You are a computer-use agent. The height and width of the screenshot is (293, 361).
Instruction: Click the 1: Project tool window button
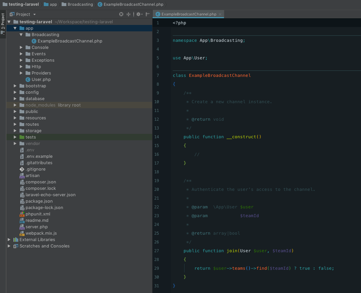pyautogui.click(x=3, y=24)
